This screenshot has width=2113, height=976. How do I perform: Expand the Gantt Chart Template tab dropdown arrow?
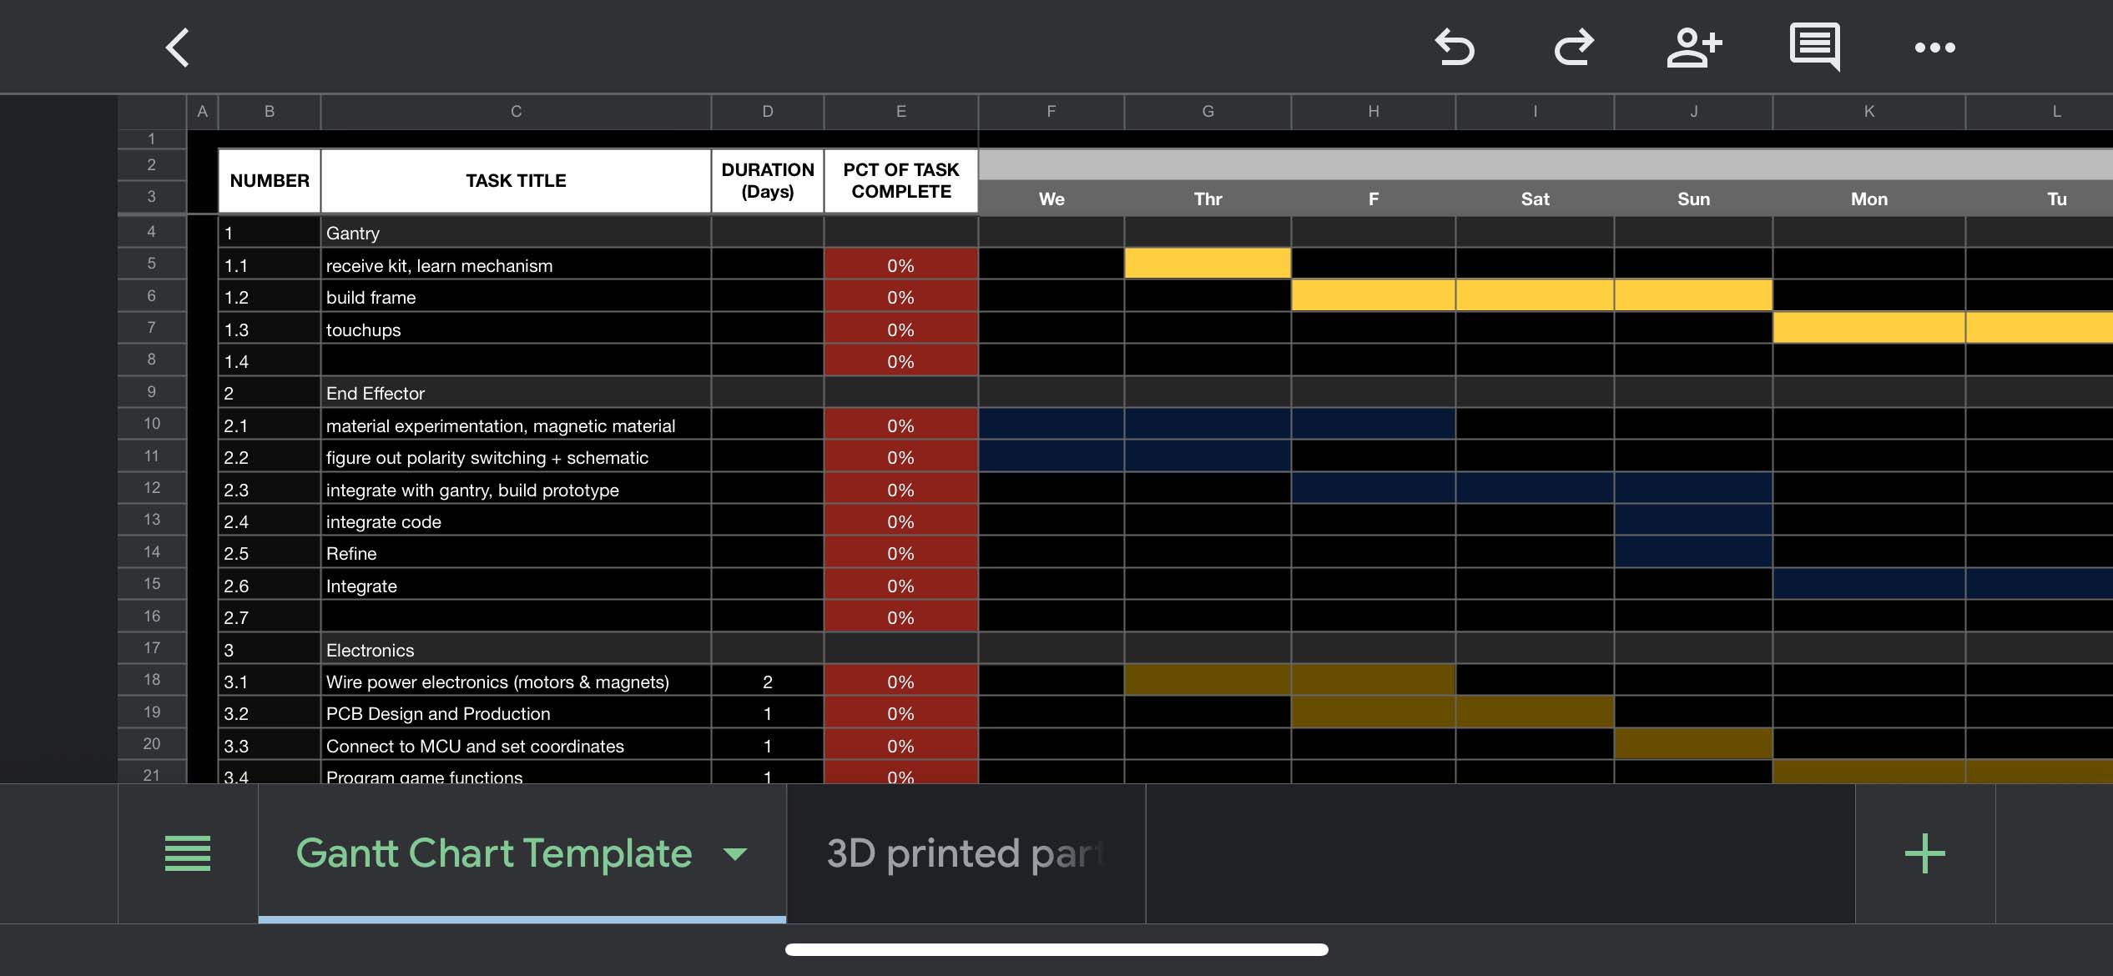[735, 854]
